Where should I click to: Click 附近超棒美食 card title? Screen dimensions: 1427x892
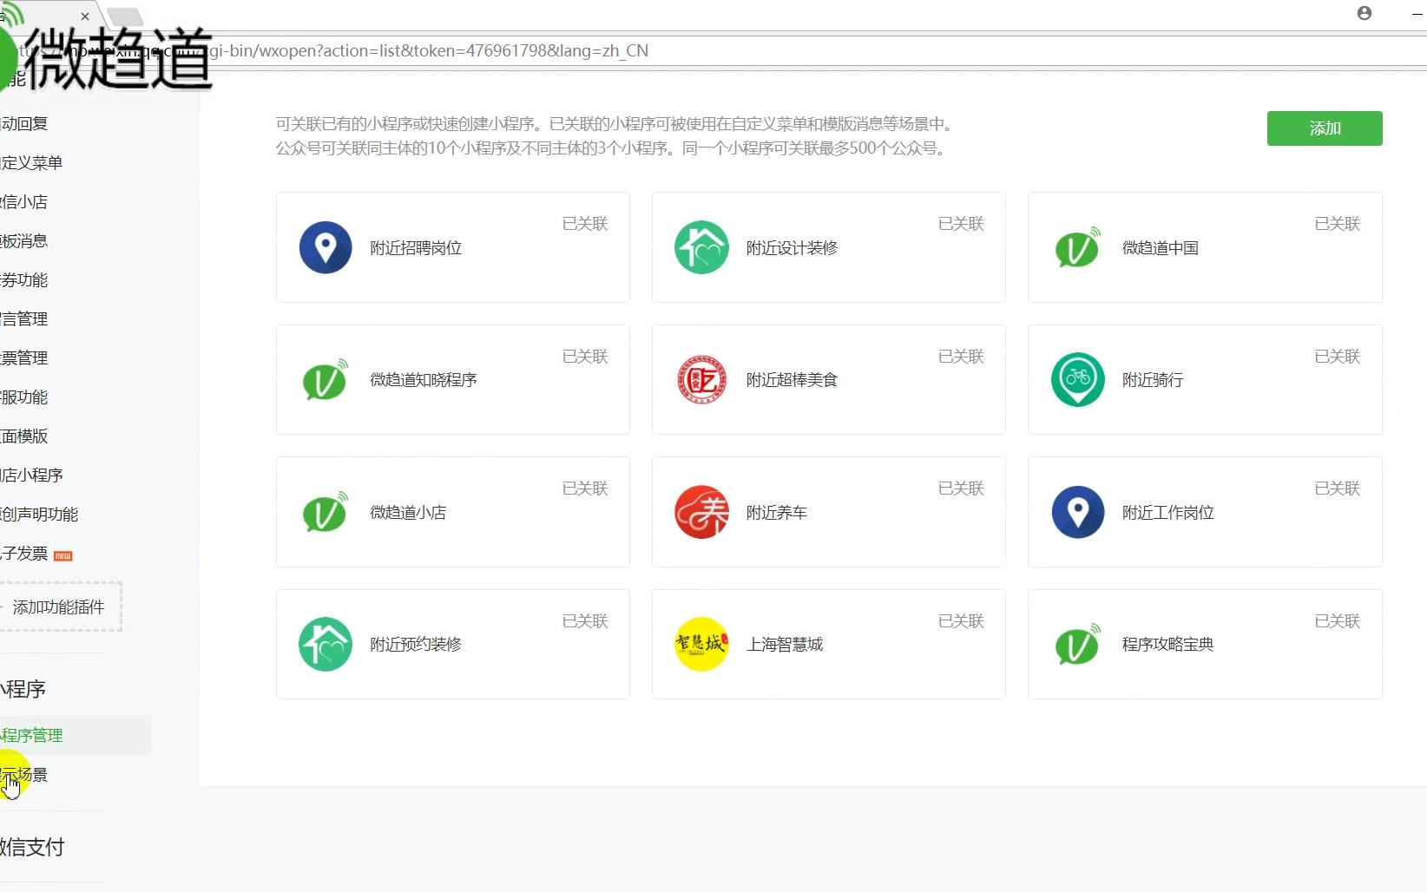792,379
